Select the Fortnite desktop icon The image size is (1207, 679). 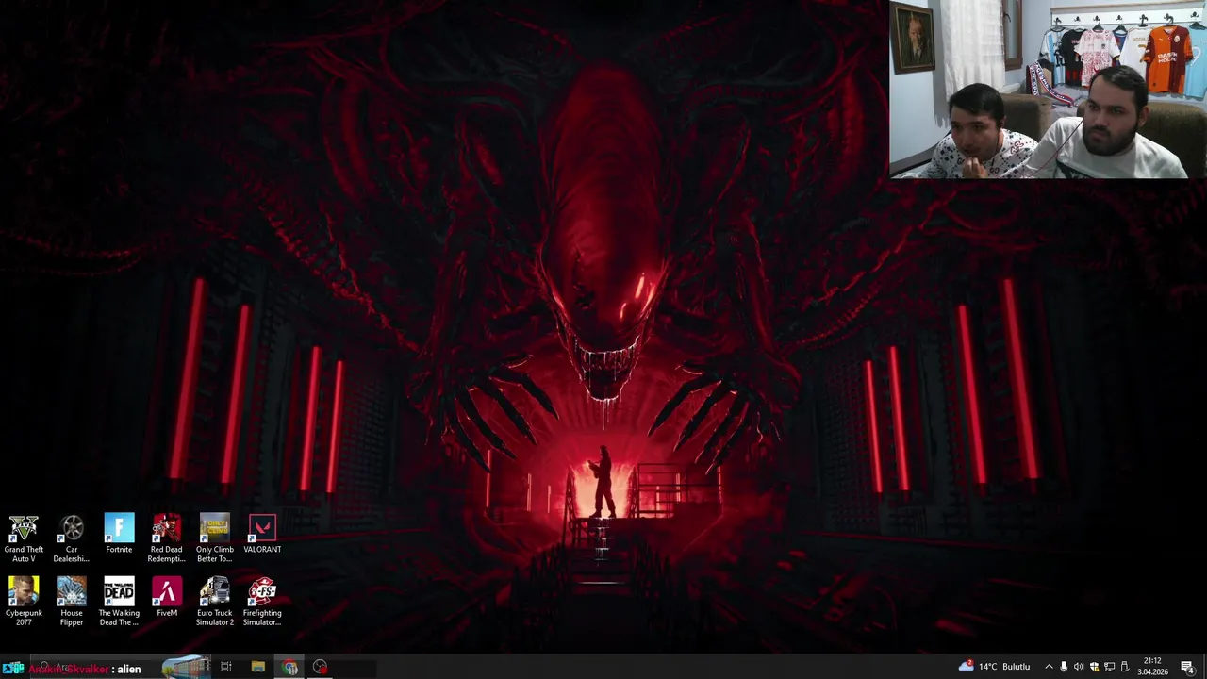[x=119, y=534]
